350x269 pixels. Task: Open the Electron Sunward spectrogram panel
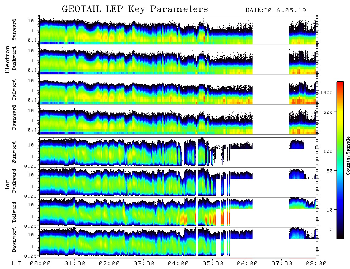[x=178, y=30]
